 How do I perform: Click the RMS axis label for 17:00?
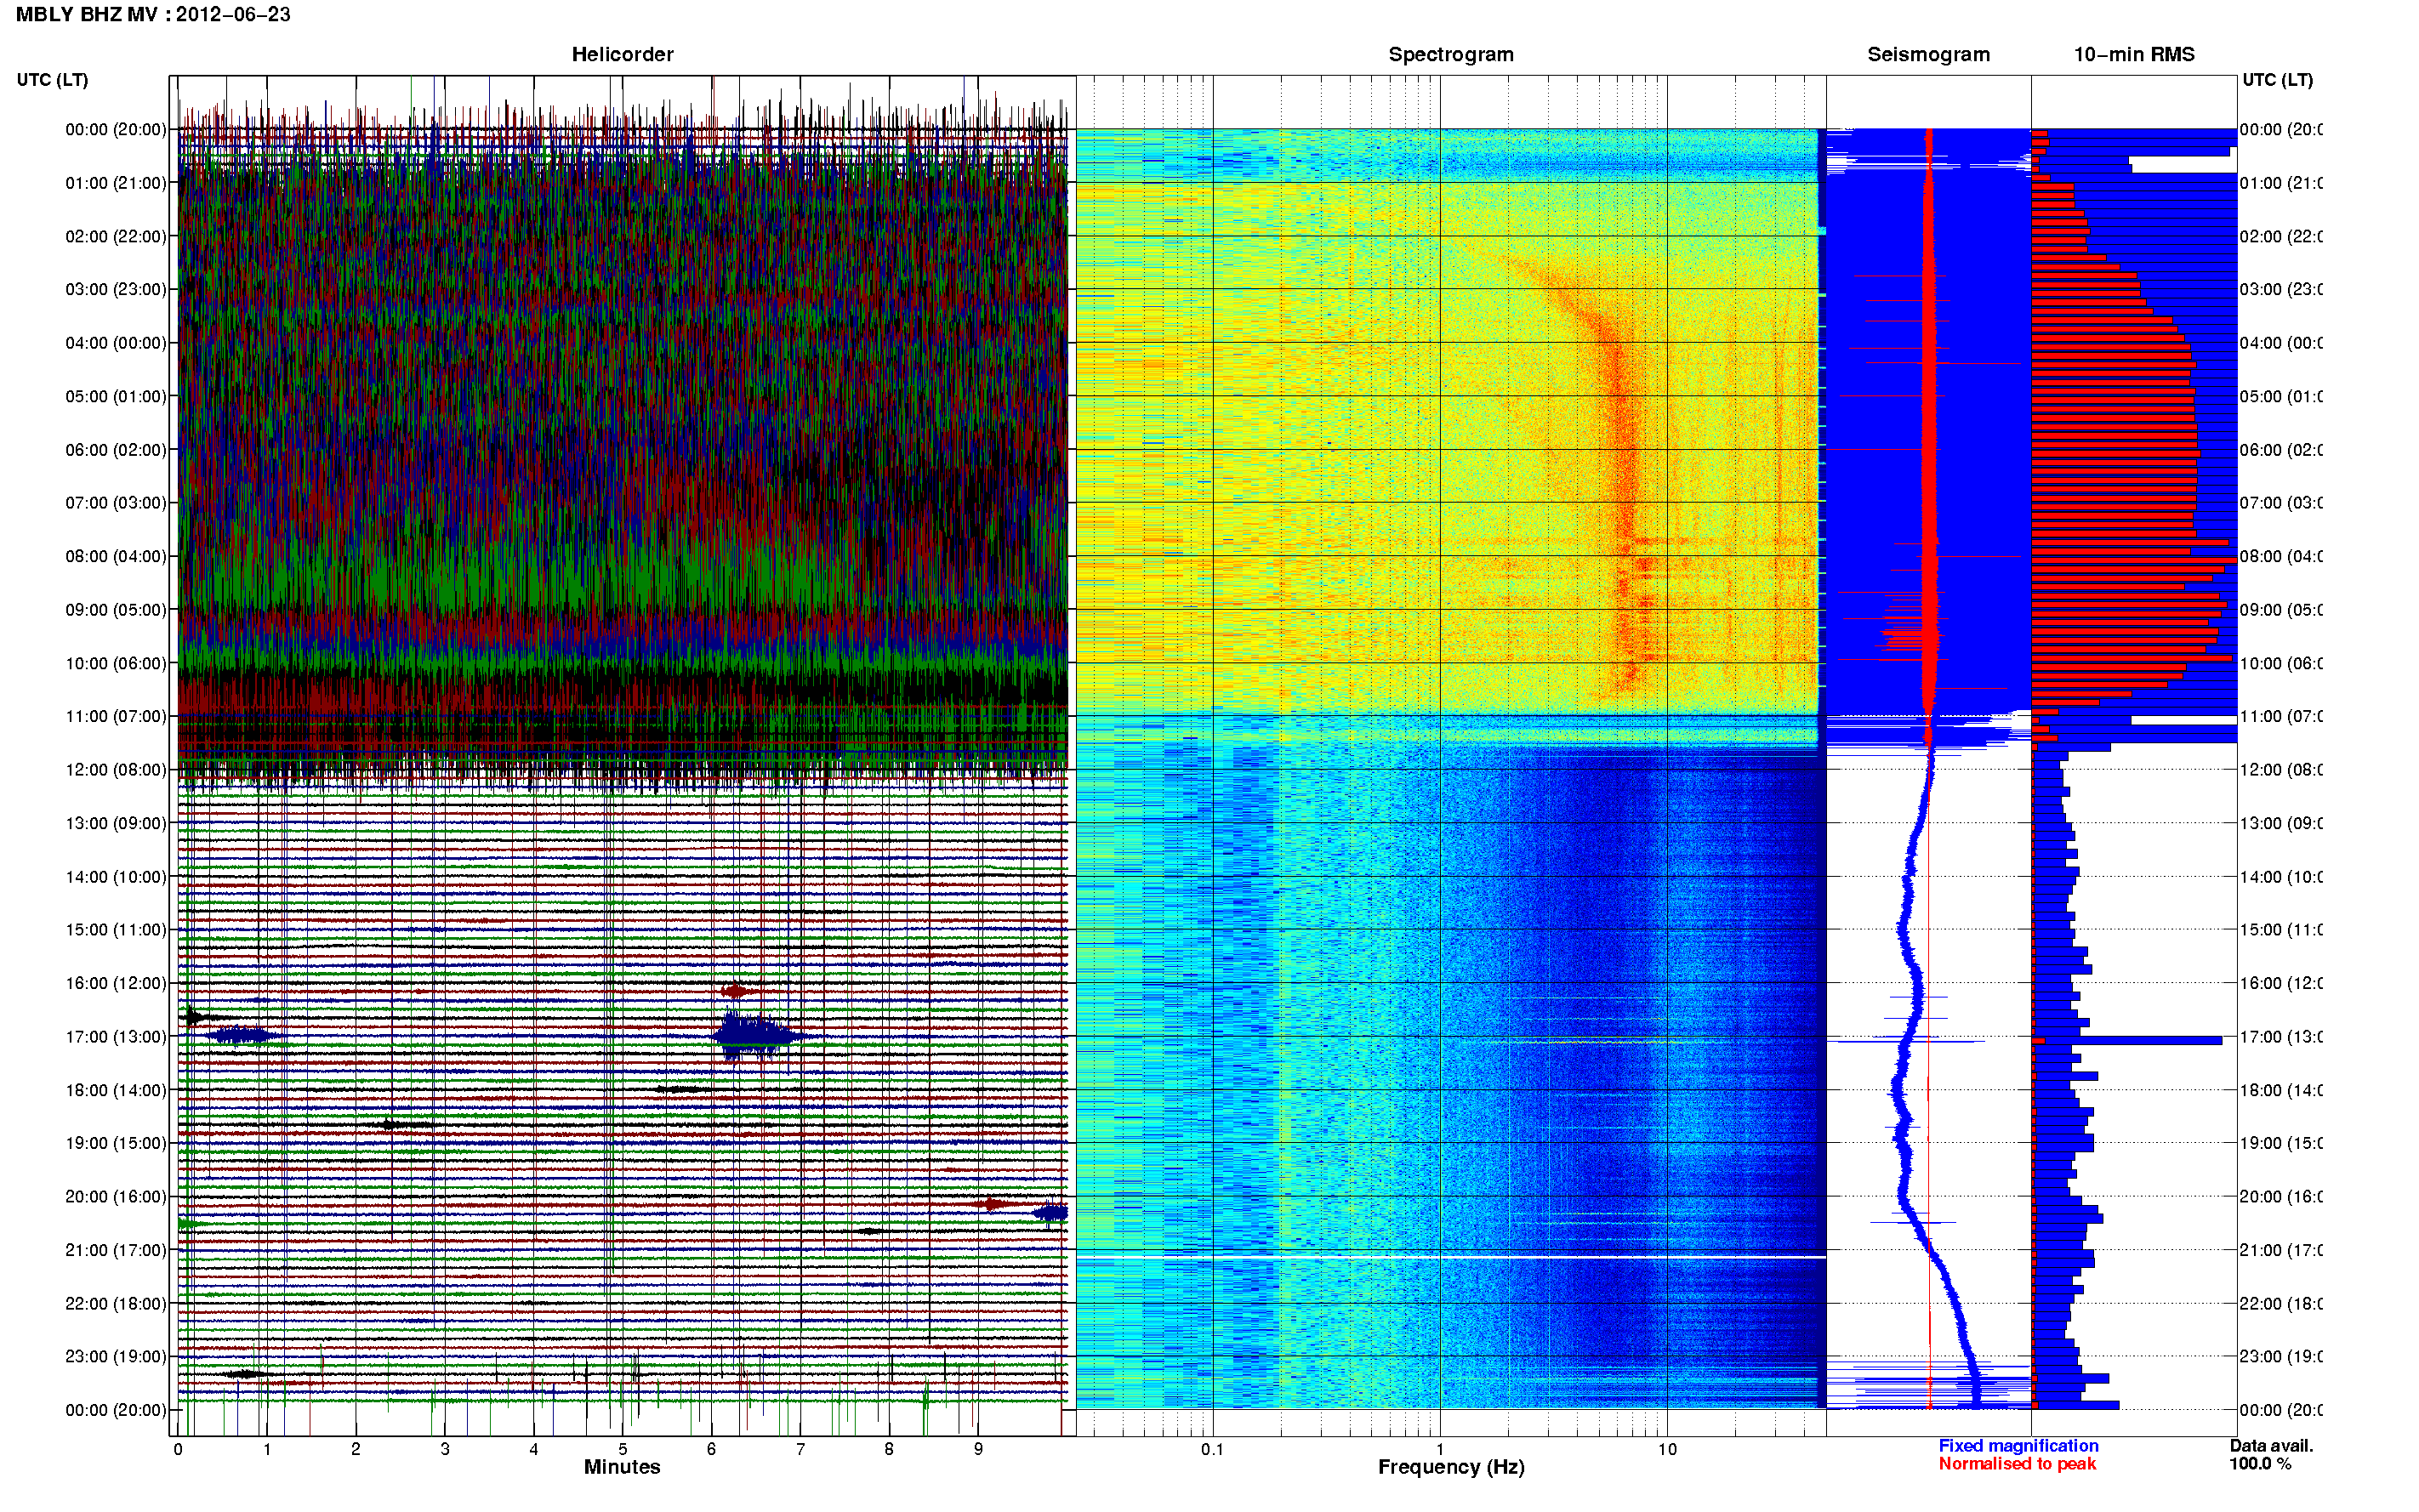pyautogui.click(x=2280, y=1037)
